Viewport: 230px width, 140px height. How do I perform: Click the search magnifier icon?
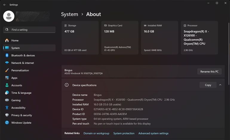[7, 29]
